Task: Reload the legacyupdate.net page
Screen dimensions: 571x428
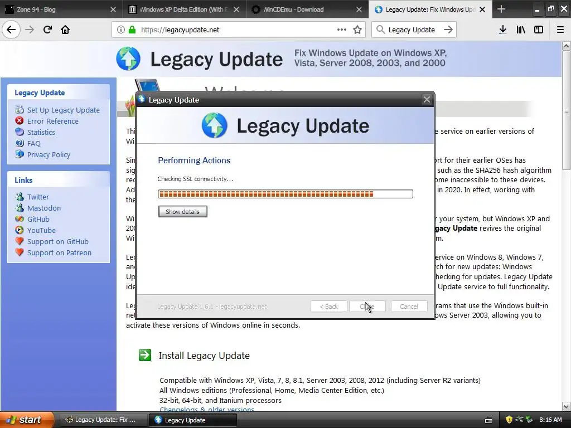Action: 47,30
